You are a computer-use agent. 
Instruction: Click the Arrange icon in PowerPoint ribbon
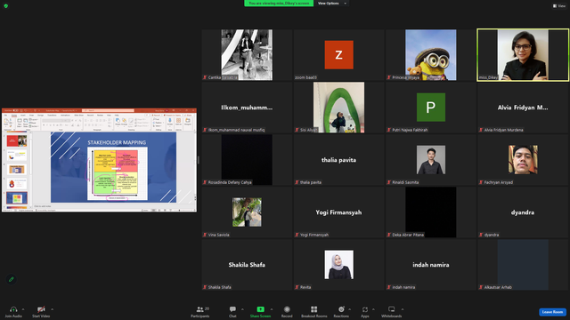pos(125,122)
